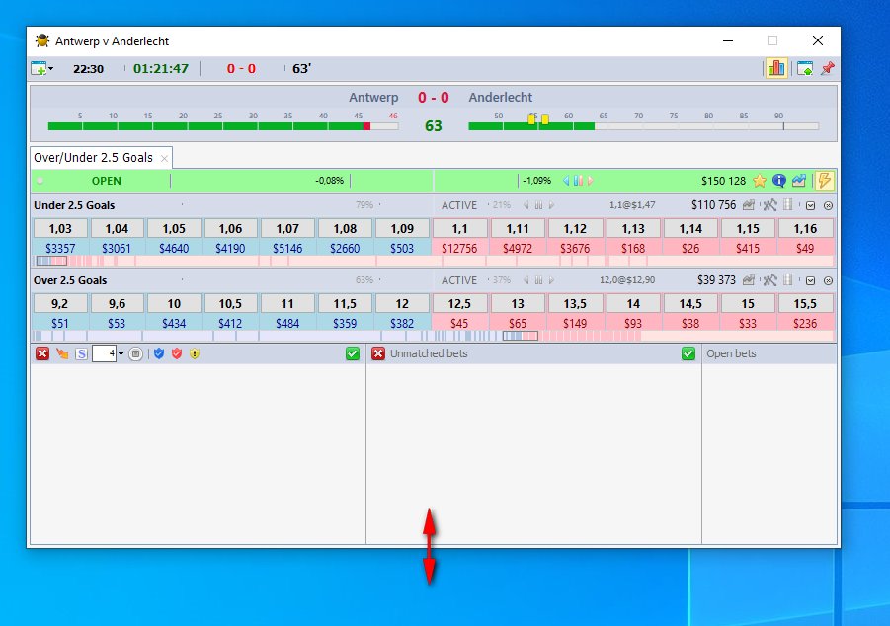
Task: Expand dropdown box for Under 2.5 Goals
Action: tap(811, 206)
